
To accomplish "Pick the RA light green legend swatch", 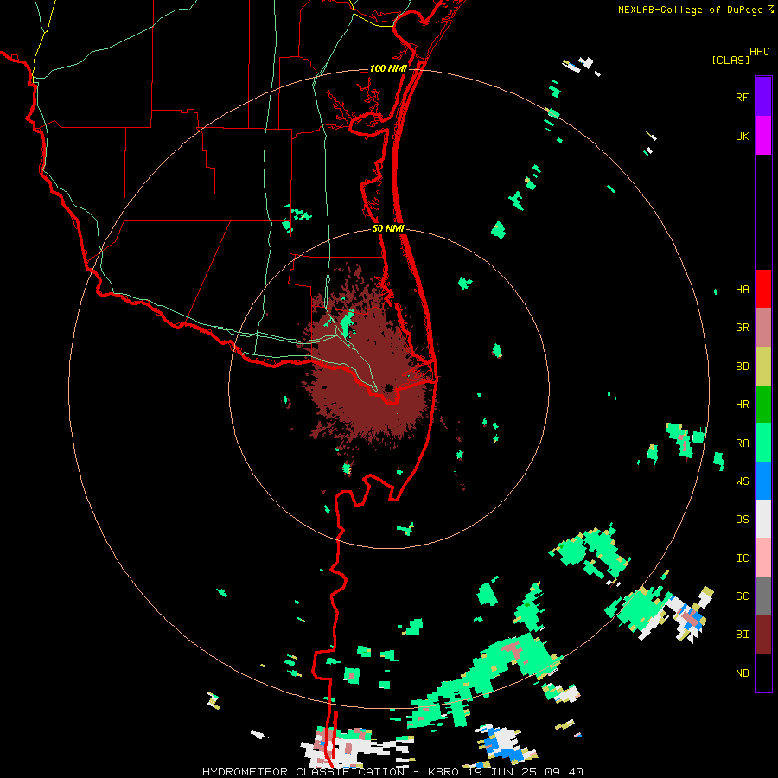I will coord(763,443).
